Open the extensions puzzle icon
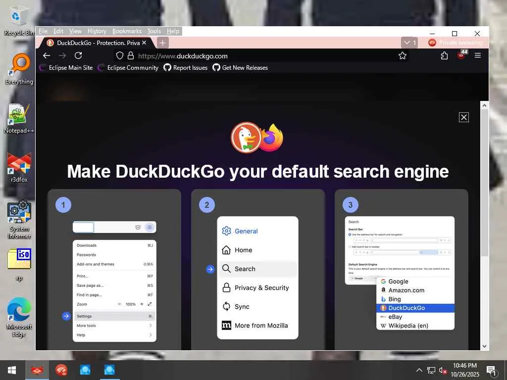 tap(444, 55)
